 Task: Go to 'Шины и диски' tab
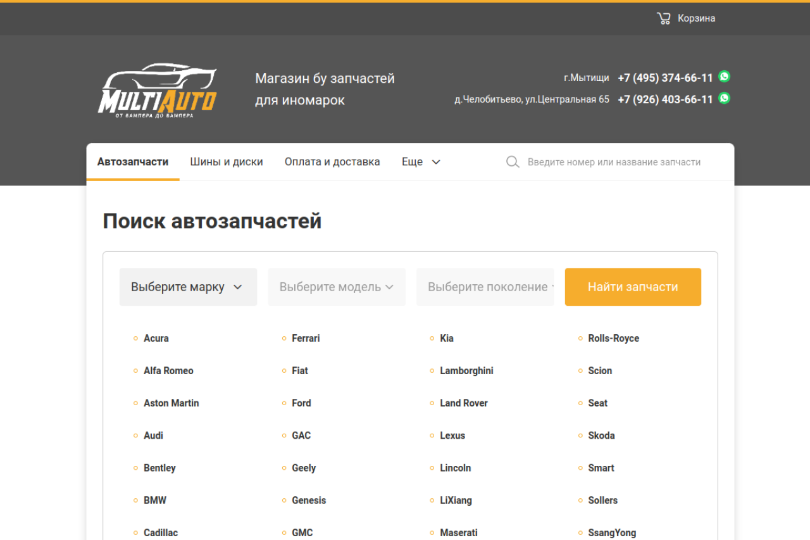coord(227,162)
